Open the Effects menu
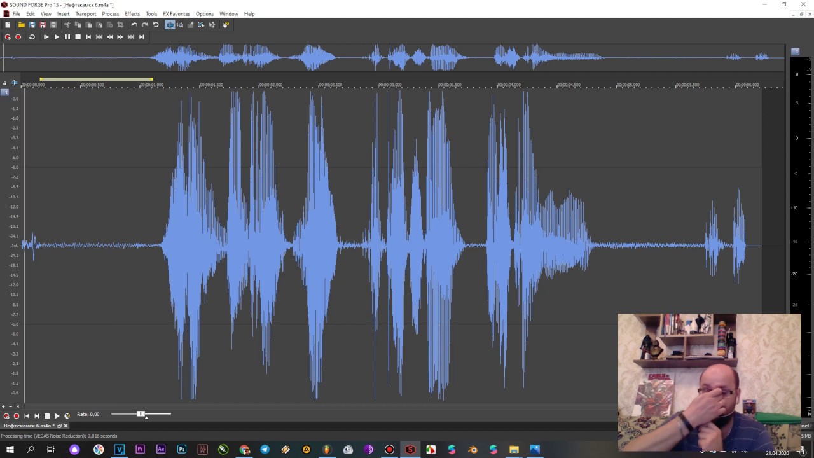Screen dimensions: 814x458 coord(132,14)
